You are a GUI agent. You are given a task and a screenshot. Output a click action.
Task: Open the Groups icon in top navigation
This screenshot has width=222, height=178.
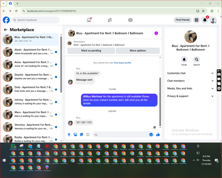[131, 20]
